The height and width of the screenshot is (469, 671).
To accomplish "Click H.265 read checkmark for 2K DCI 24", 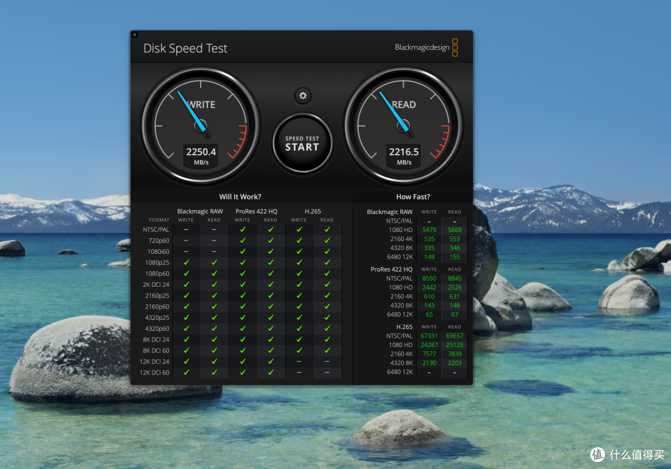I will (327, 285).
